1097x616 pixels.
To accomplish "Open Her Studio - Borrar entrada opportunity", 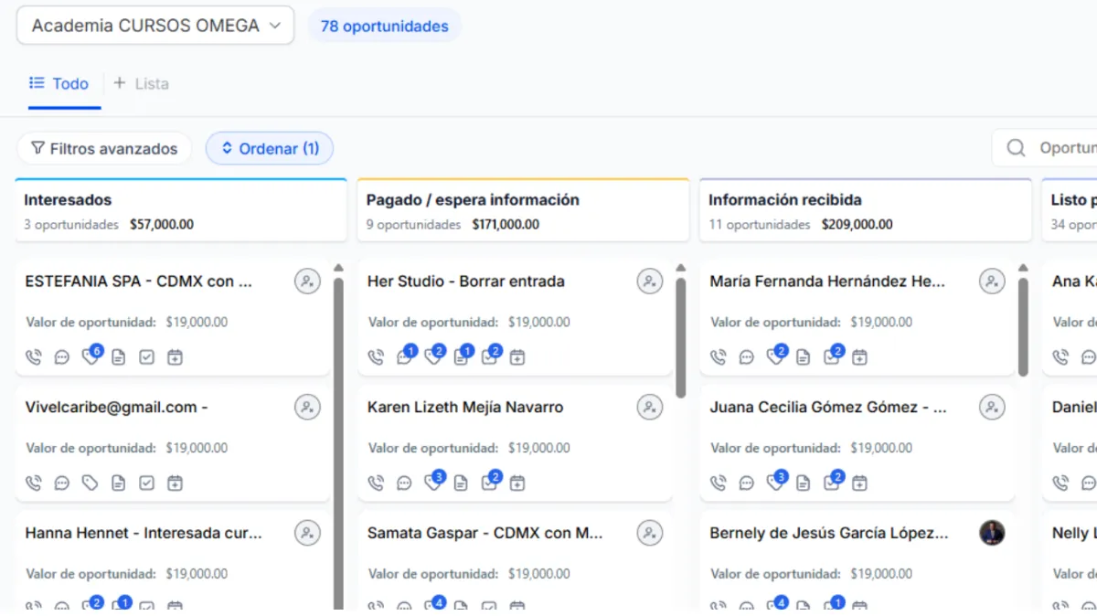I will point(466,281).
